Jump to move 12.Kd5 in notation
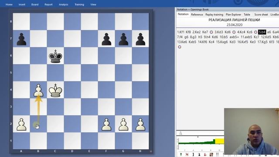 tap(266, 37)
